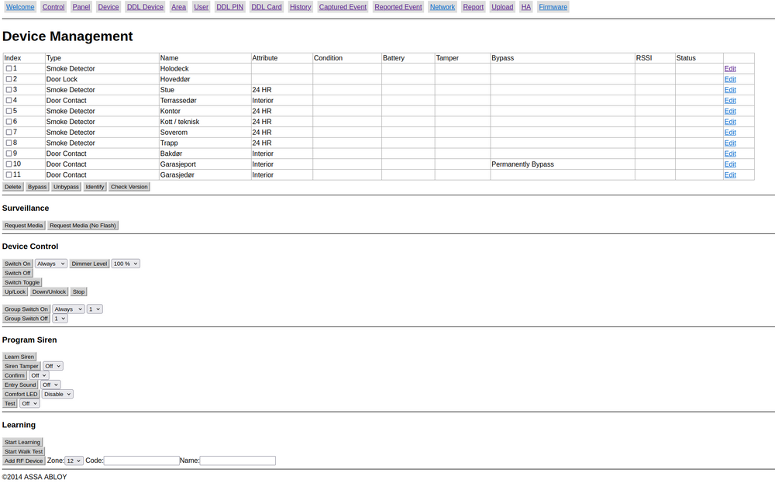This screenshot has height=490, width=775.
Task: Check the box for device index 1
Action: click(x=9, y=69)
